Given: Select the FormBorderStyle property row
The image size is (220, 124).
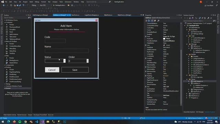Looking at the screenshot, I should pos(163,41).
